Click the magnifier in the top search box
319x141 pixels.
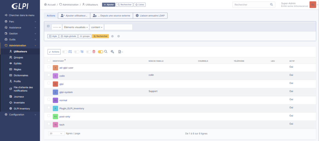pos(271,4)
